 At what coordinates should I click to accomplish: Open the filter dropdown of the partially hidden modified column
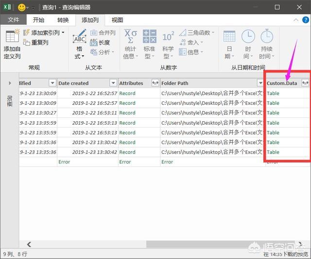click(52, 83)
